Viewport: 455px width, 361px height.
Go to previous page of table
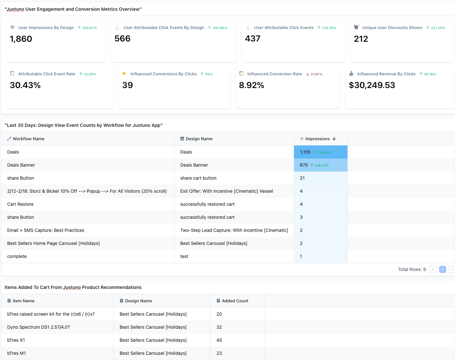pyautogui.click(x=433, y=269)
